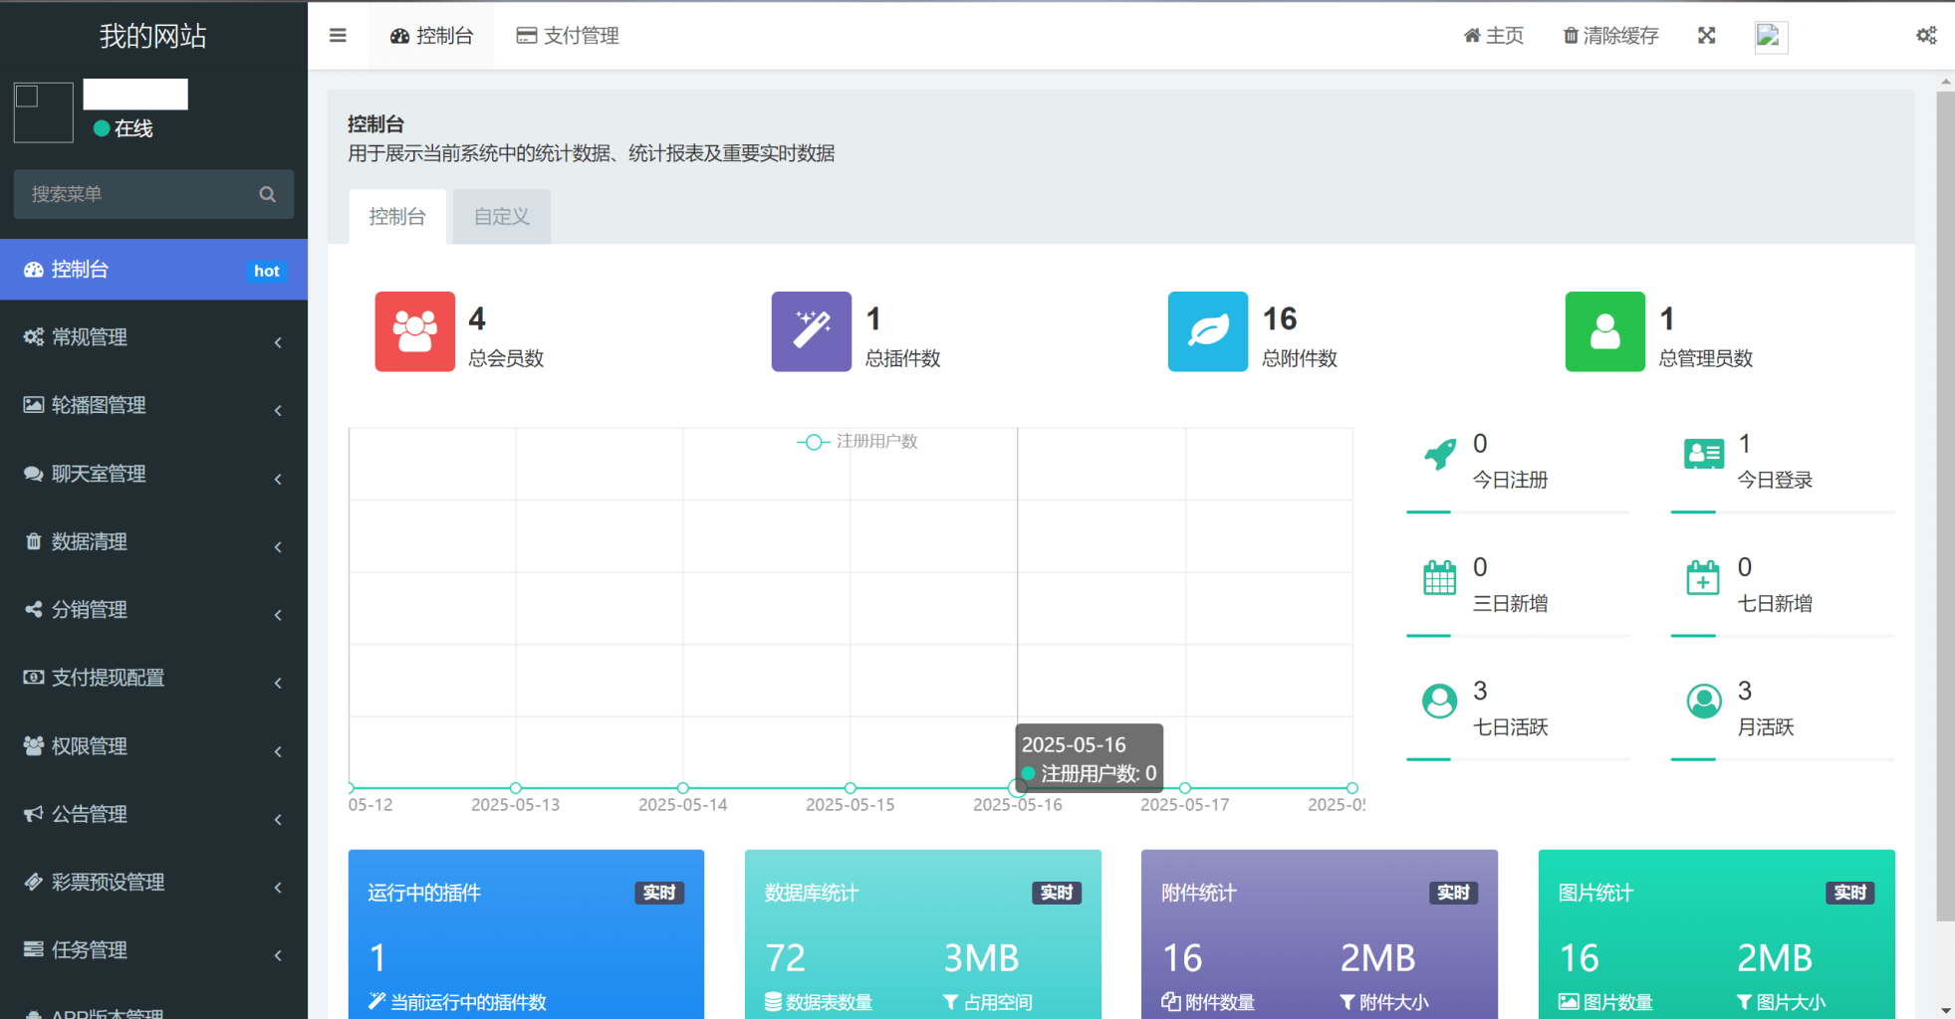Open the 支付管理 tab in the top bar
The width and height of the screenshot is (1955, 1019).
[567, 35]
